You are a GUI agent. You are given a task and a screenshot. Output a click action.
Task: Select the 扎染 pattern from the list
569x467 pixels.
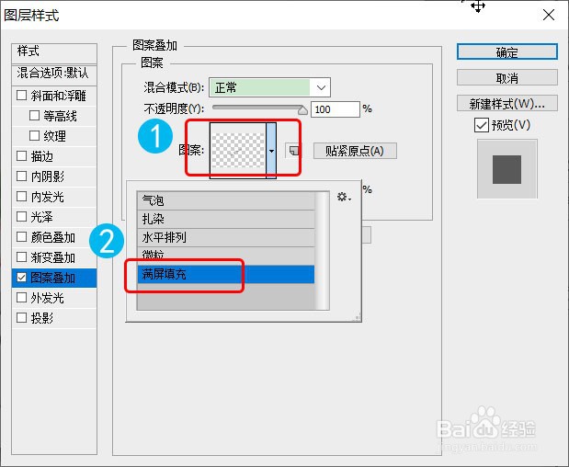pos(226,219)
